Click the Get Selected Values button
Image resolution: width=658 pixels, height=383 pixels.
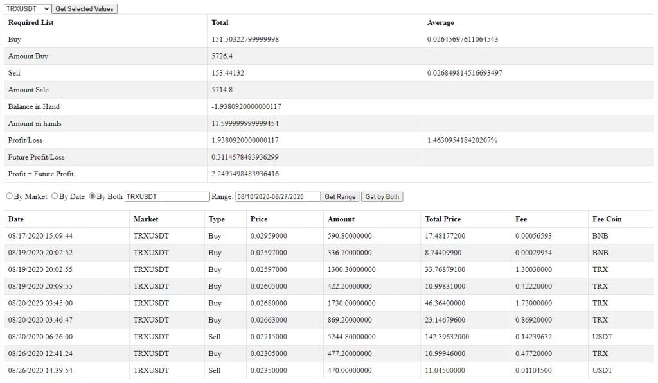84,9
